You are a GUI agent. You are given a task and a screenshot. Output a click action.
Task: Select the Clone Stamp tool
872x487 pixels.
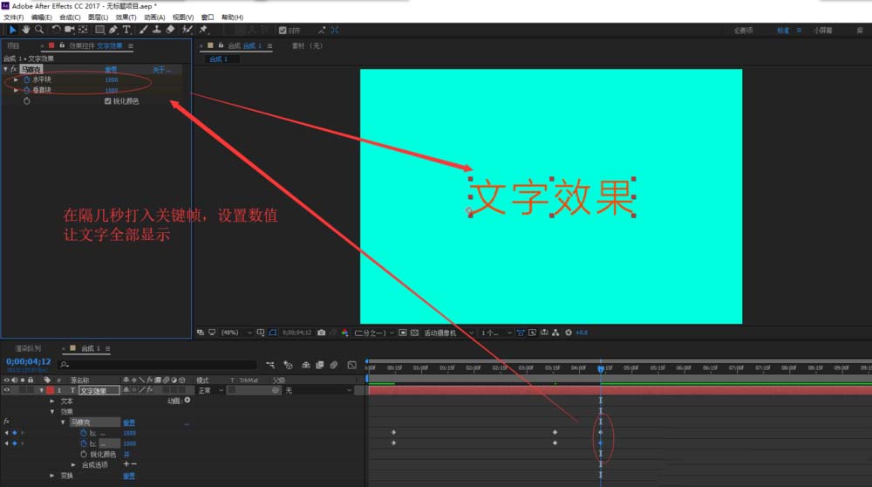[157, 30]
